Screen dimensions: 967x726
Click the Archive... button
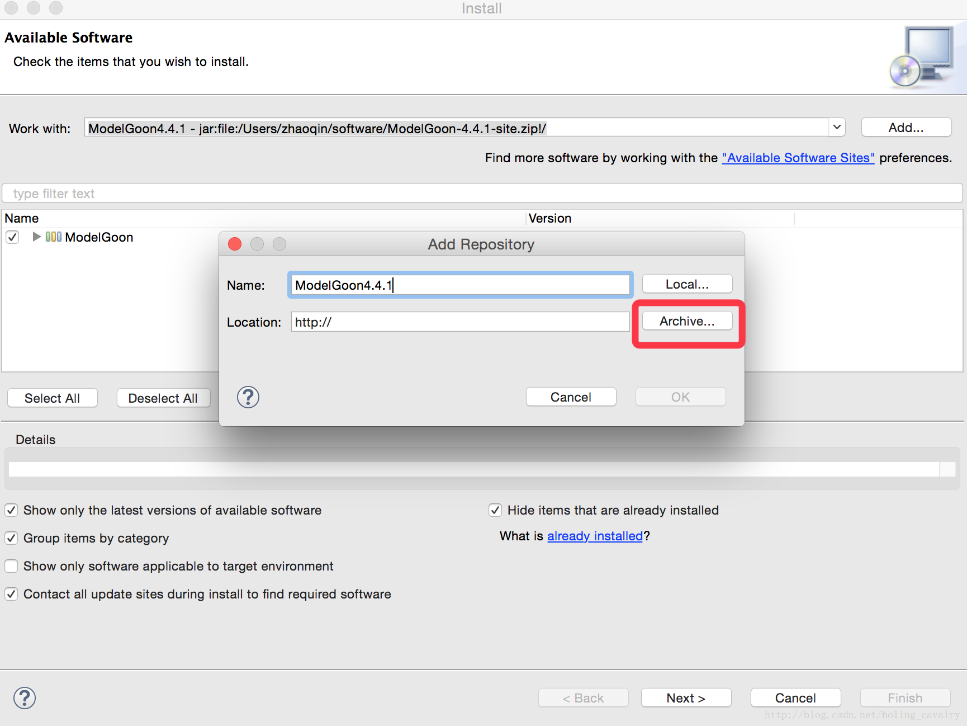tap(687, 321)
